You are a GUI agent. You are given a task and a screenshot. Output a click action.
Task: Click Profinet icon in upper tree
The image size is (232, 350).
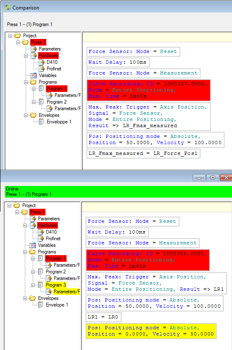click(x=41, y=69)
